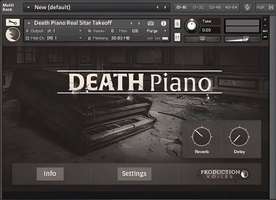Image resolution: width=276 pixels, height=200 pixels.
Task: Toggle the KSP master script icon
Action: (247, 7)
